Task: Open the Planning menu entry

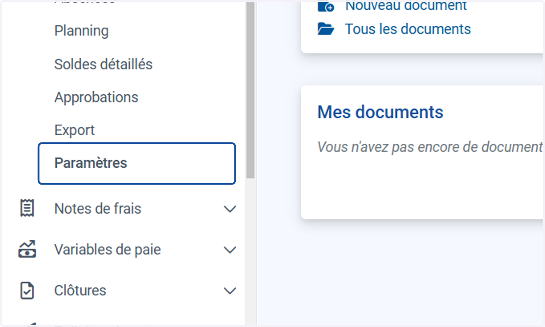Action: pos(81,31)
